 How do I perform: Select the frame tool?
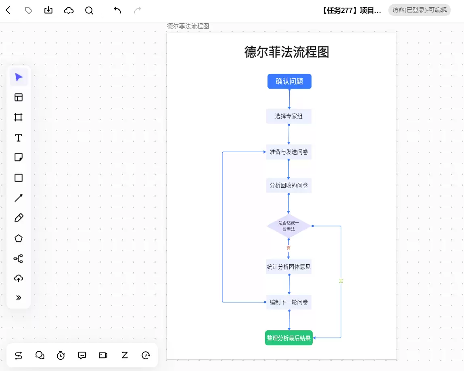click(18, 117)
